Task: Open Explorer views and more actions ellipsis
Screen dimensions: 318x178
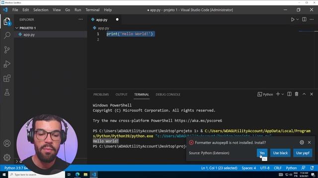Action: 80,19
